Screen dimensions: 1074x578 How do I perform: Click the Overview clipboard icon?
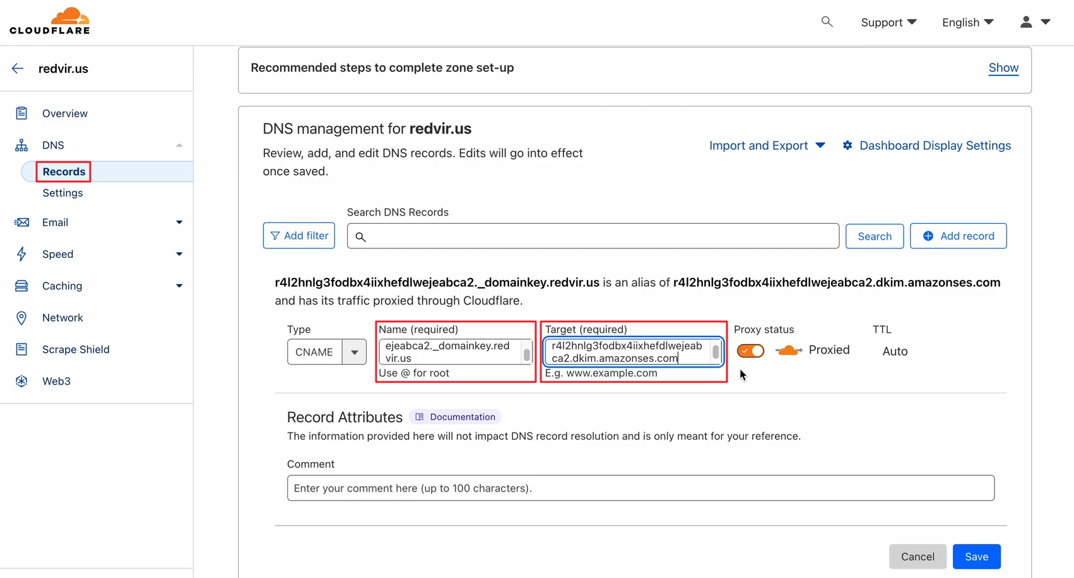pos(21,113)
